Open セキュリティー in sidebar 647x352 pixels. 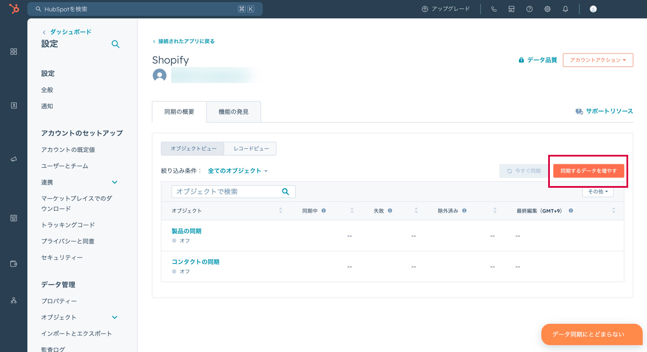coord(62,257)
